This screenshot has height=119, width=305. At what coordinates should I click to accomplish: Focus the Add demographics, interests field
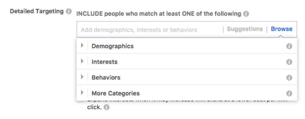click(x=150, y=30)
